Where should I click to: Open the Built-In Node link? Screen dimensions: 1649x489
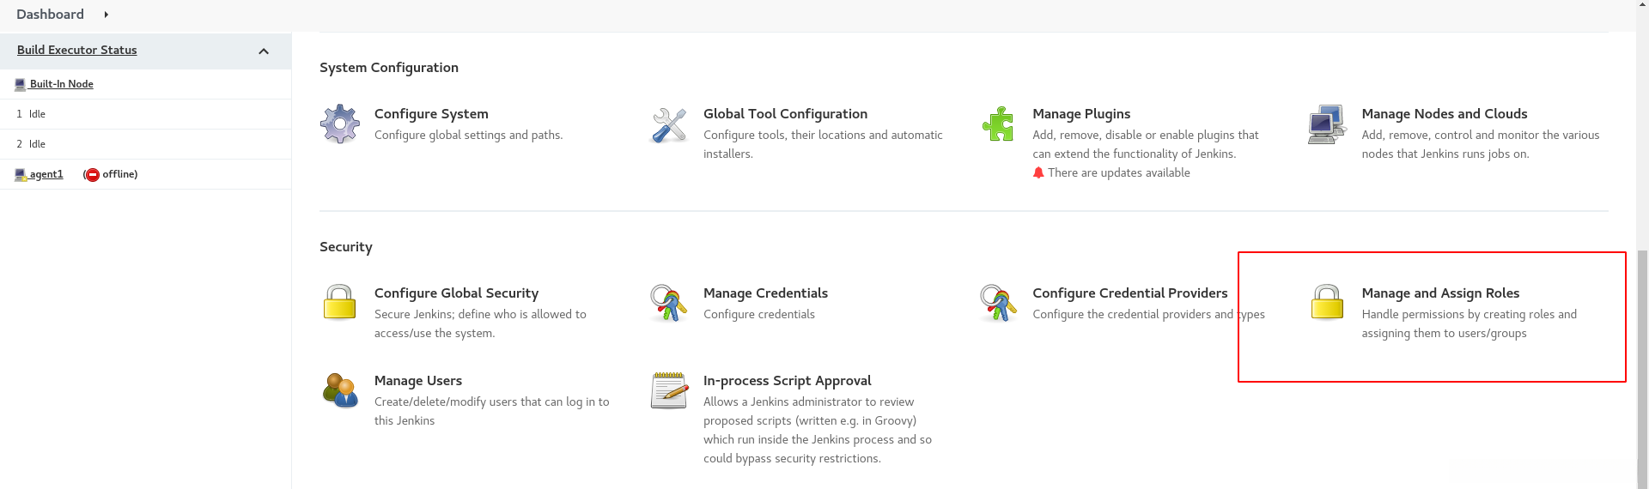click(x=61, y=84)
